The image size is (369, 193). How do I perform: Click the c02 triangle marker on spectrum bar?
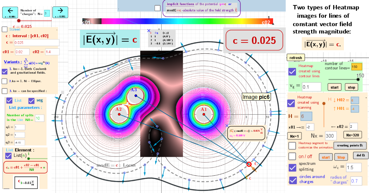pyautogui.click(x=273, y=23)
